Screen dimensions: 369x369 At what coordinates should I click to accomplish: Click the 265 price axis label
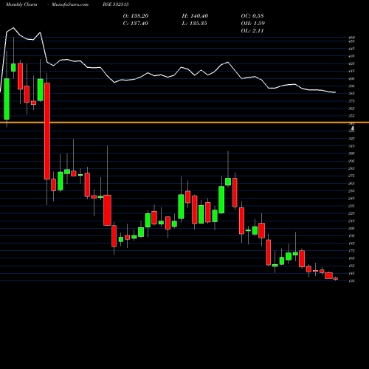click(351, 183)
